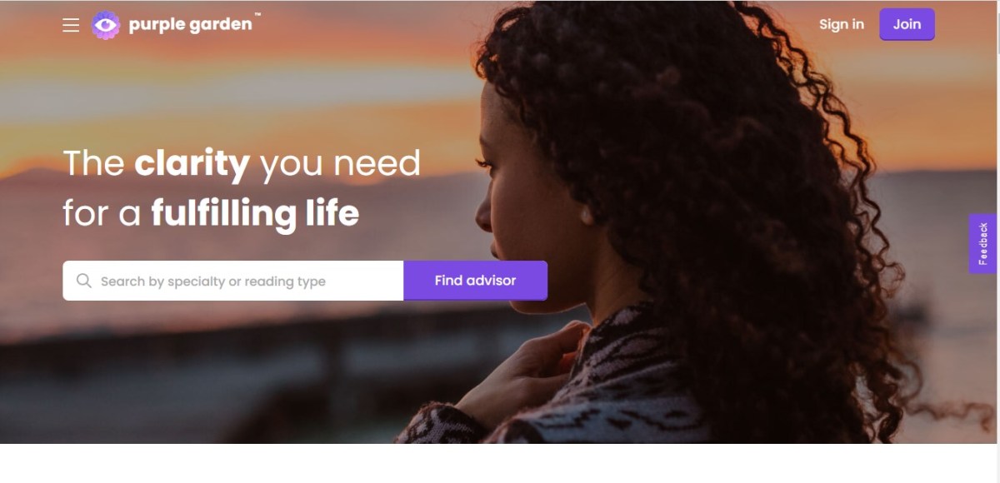Viewport: 1000px width, 483px height.
Task: Select the Join button
Action: tap(907, 24)
